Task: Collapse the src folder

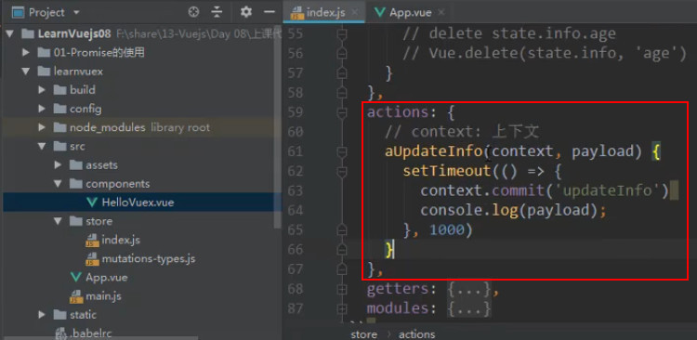Action: [x=42, y=146]
